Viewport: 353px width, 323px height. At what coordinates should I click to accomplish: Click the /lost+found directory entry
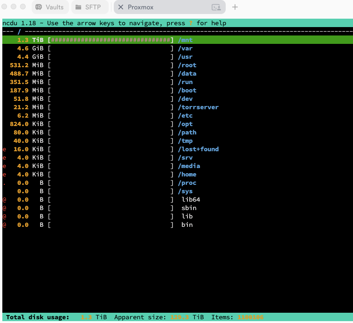pos(198,149)
